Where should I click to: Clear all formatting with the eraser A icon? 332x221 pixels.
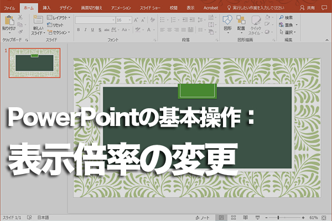[152, 20]
